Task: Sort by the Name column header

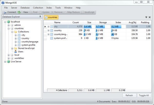Action: [x=57, y=22]
